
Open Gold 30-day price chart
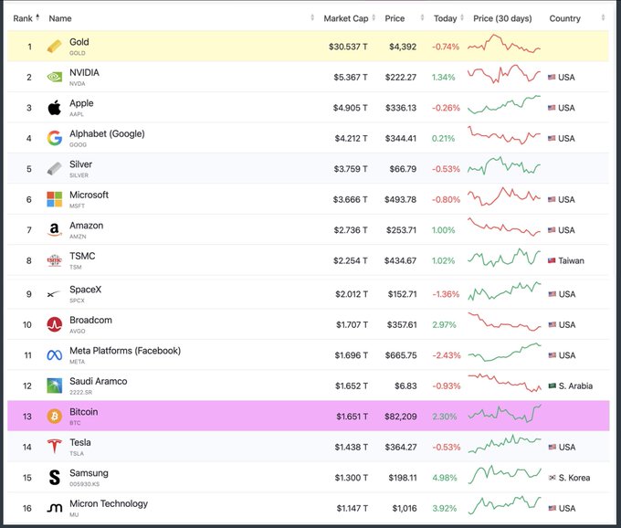tap(504, 44)
